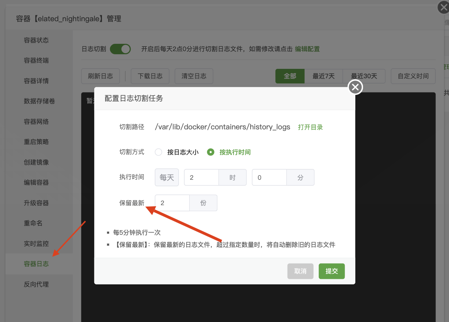This screenshot has height=322, width=449.
Task: Select the 按执行时间 split method option
Action: tap(210, 152)
